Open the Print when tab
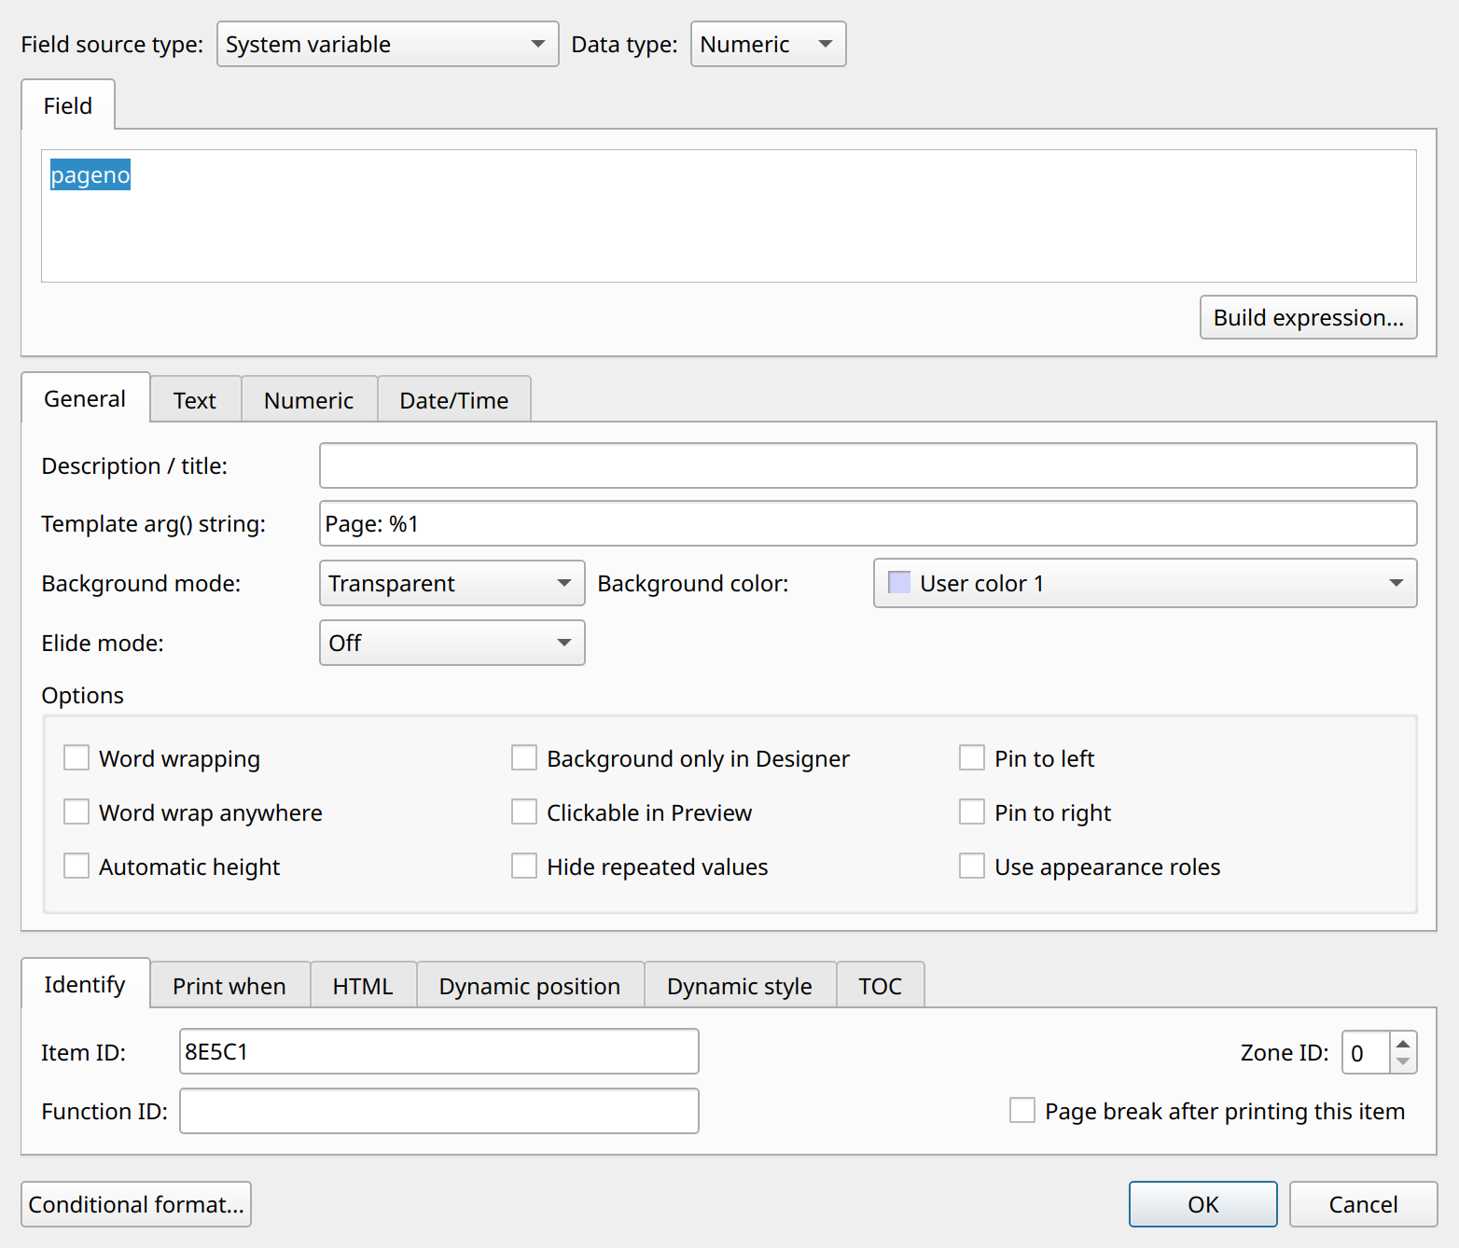The height and width of the screenshot is (1248, 1459). tap(229, 986)
